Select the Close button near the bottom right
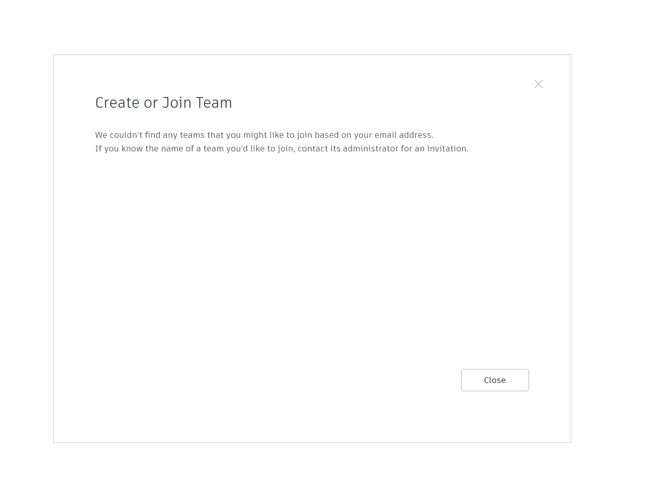 [494, 380]
